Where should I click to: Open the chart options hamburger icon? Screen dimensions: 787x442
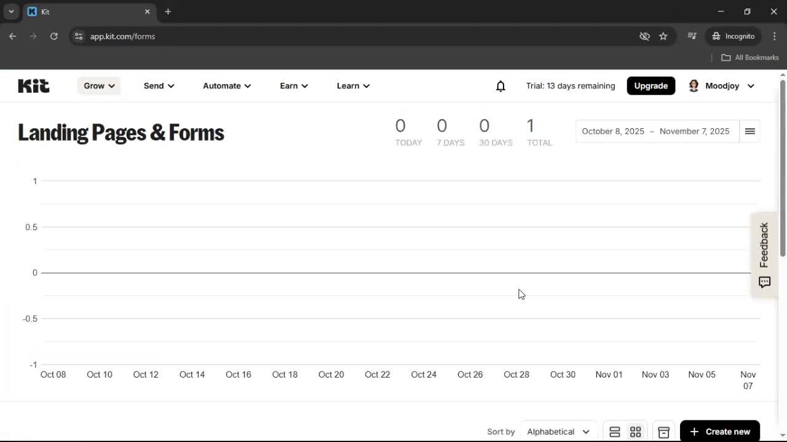[x=749, y=131]
